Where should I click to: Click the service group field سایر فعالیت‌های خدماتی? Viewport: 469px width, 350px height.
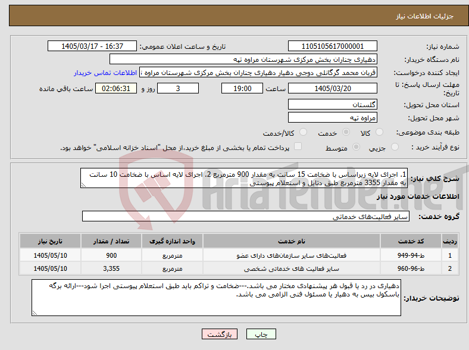(246, 216)
